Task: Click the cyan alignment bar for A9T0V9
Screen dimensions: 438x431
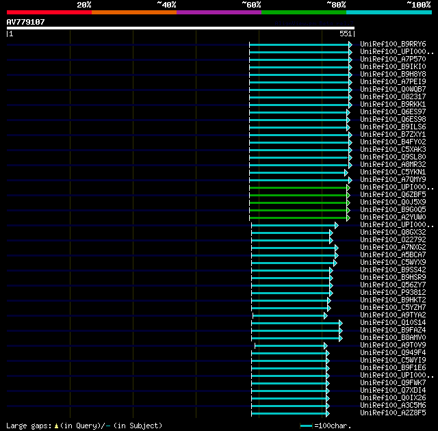Action: click(x=289, y=346)
